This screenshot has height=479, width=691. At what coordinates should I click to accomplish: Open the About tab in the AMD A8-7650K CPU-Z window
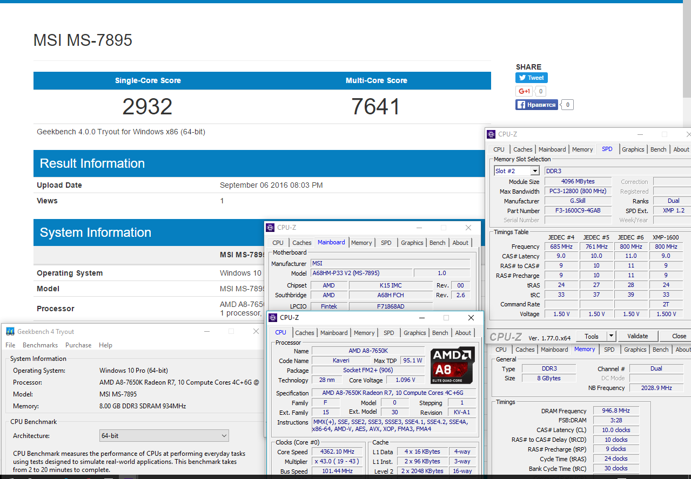pos(463,333)
